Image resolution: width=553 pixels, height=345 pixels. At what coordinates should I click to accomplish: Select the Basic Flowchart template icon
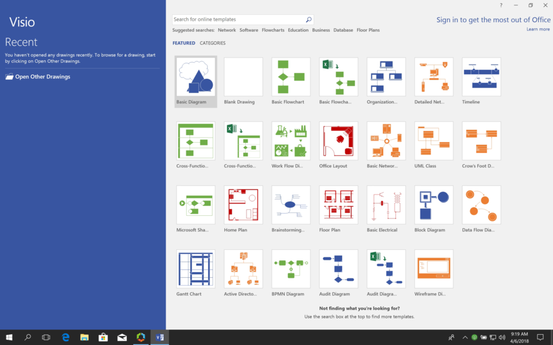pyautogui.click(x=291, y=77)
